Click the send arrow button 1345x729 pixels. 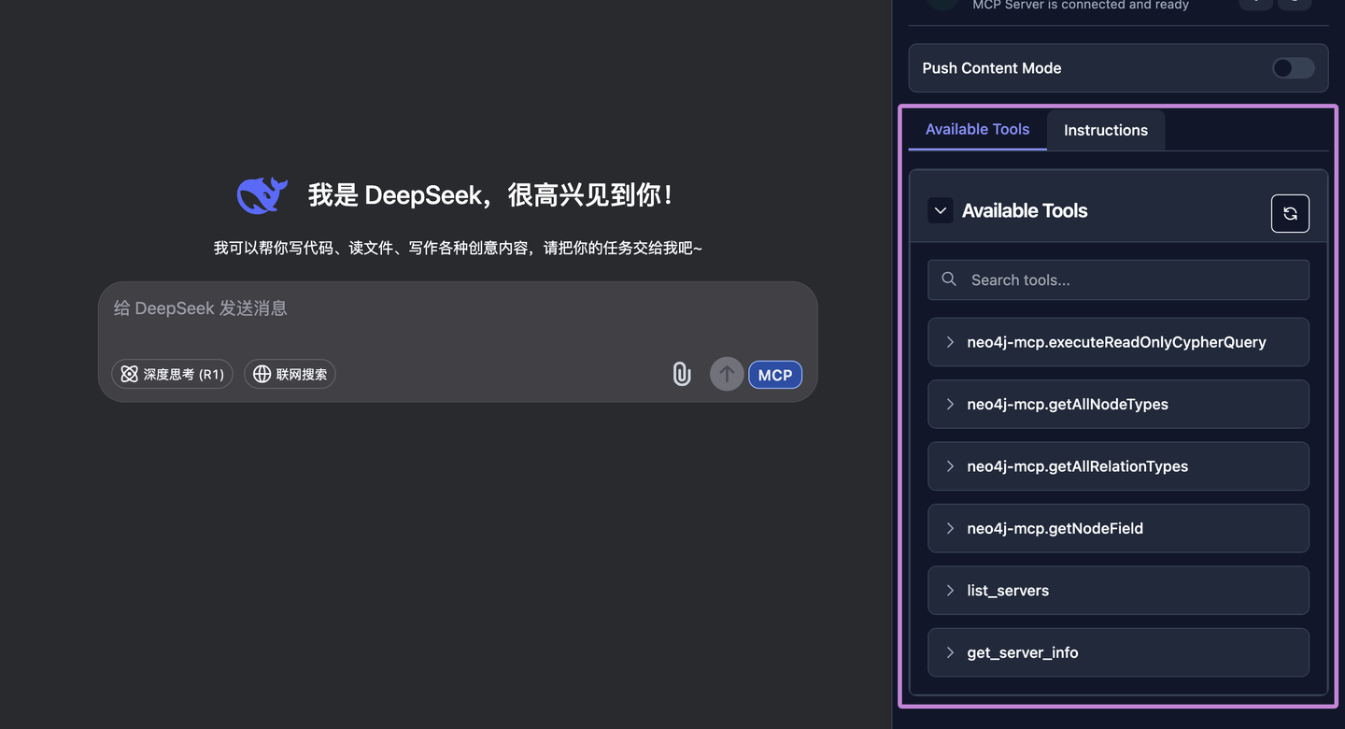click(727, 375)
